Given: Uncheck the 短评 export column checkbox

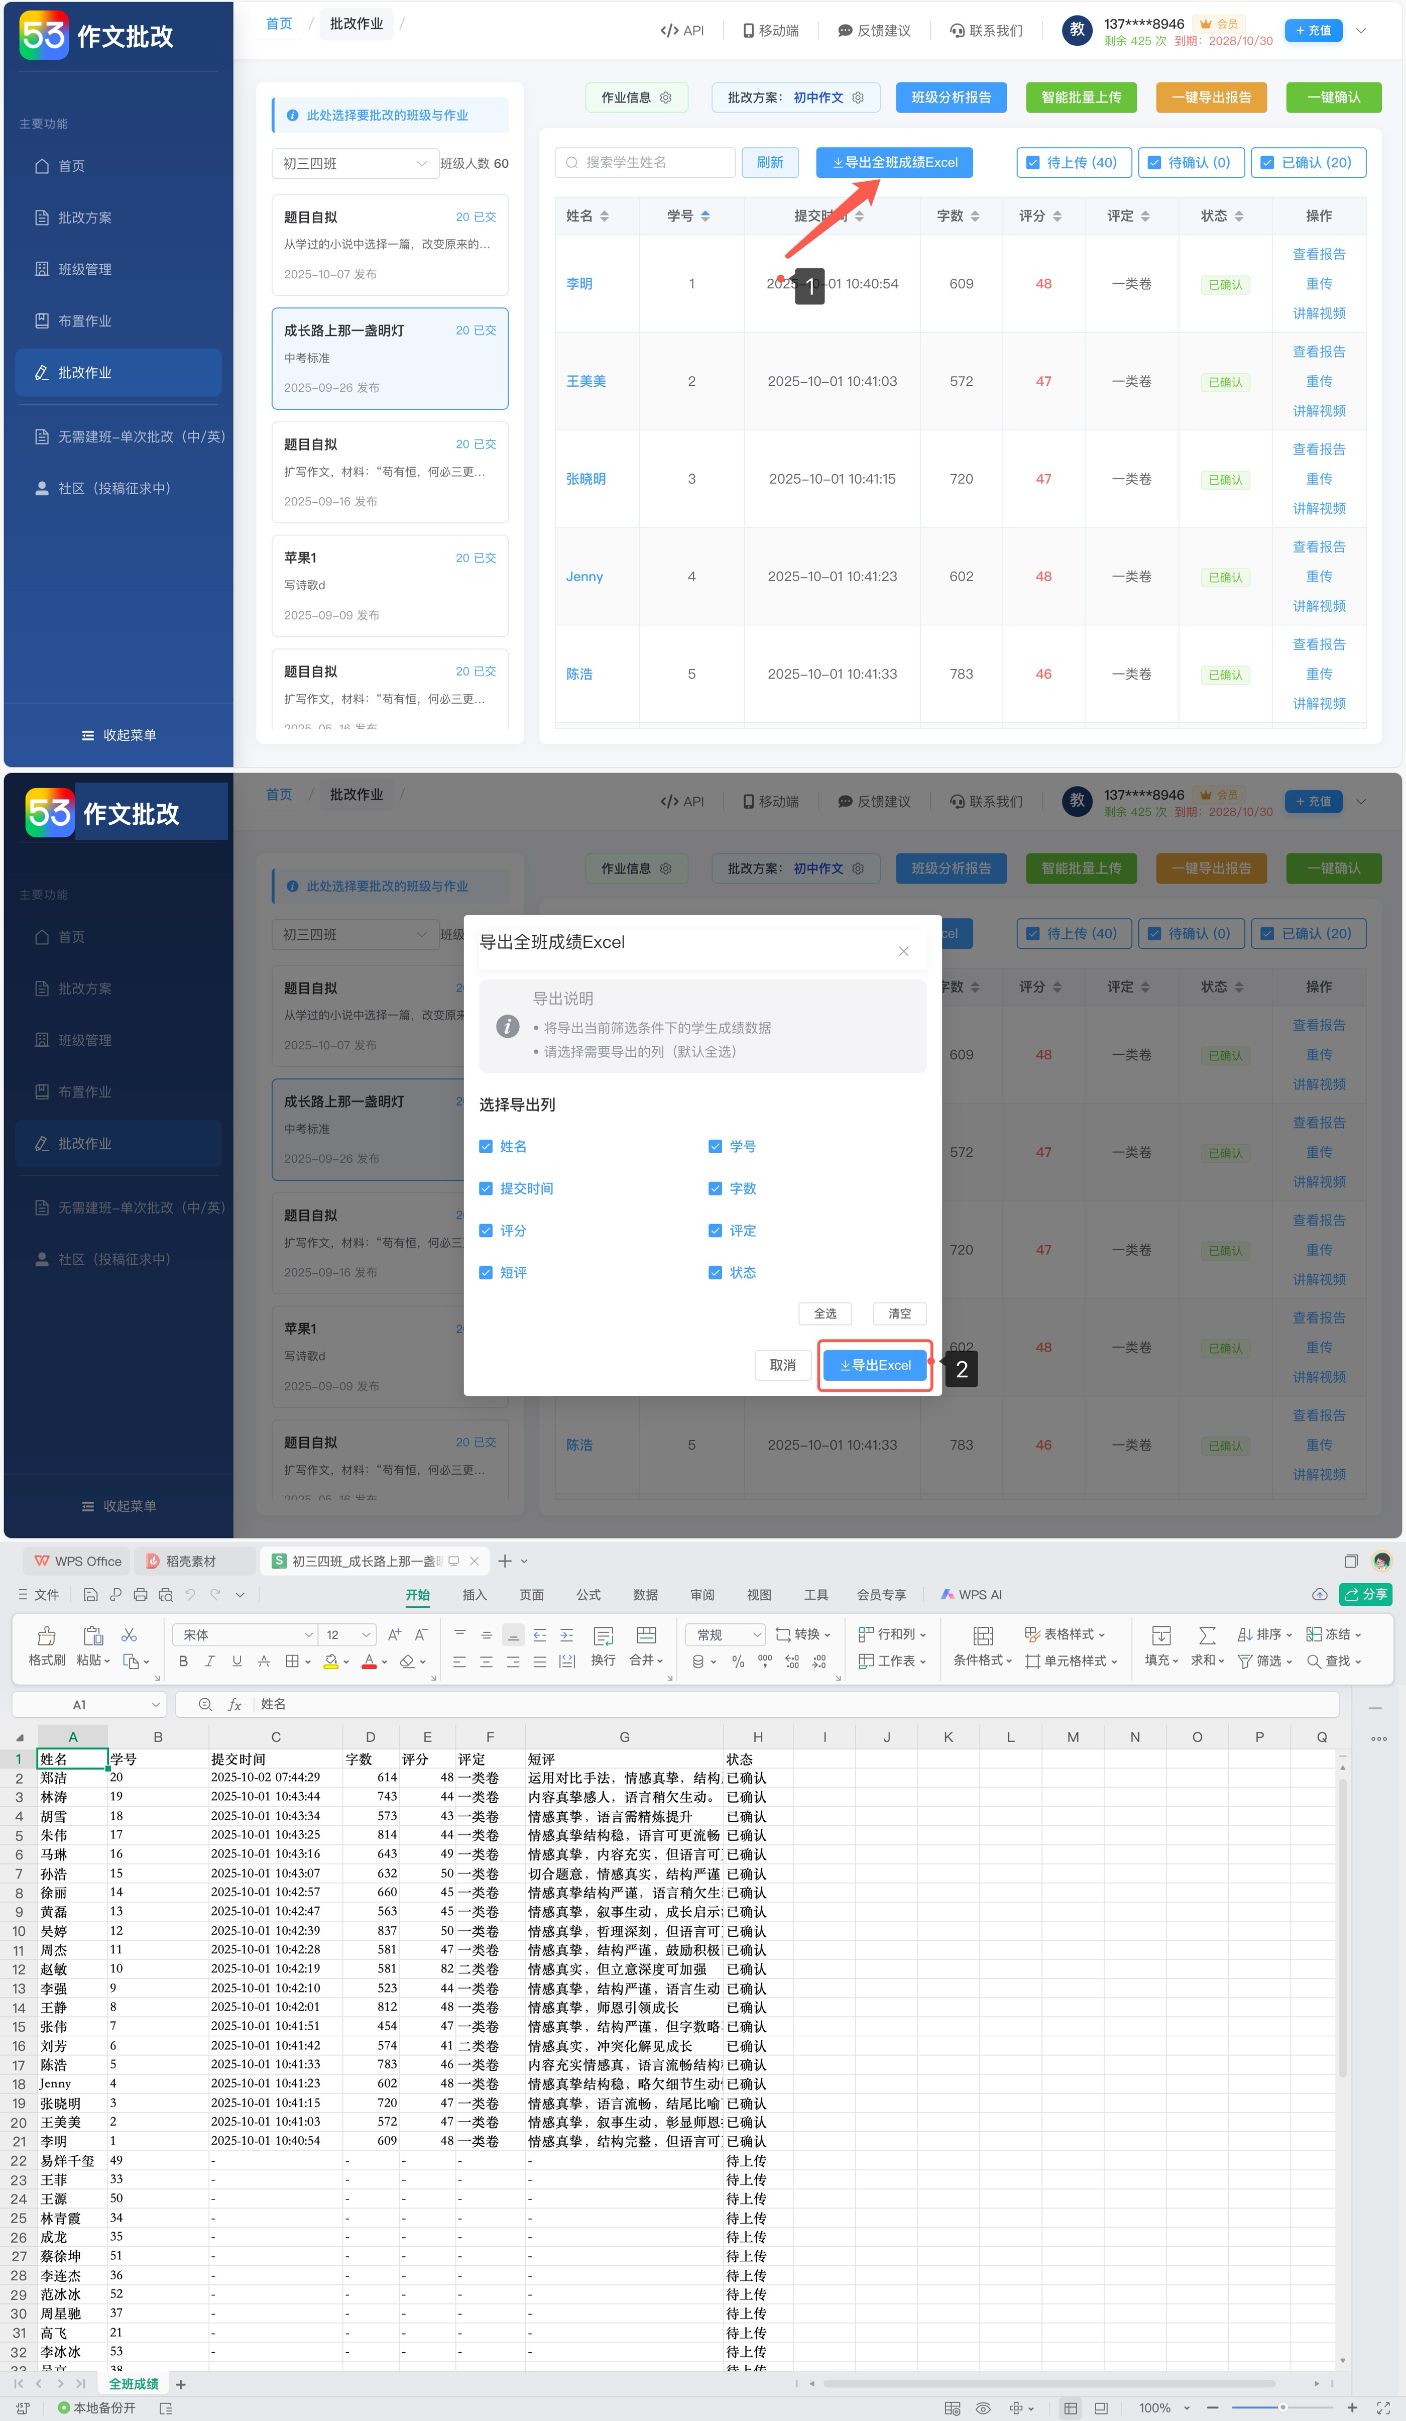Looking at the screenshot, I should tap(486, 1273).
